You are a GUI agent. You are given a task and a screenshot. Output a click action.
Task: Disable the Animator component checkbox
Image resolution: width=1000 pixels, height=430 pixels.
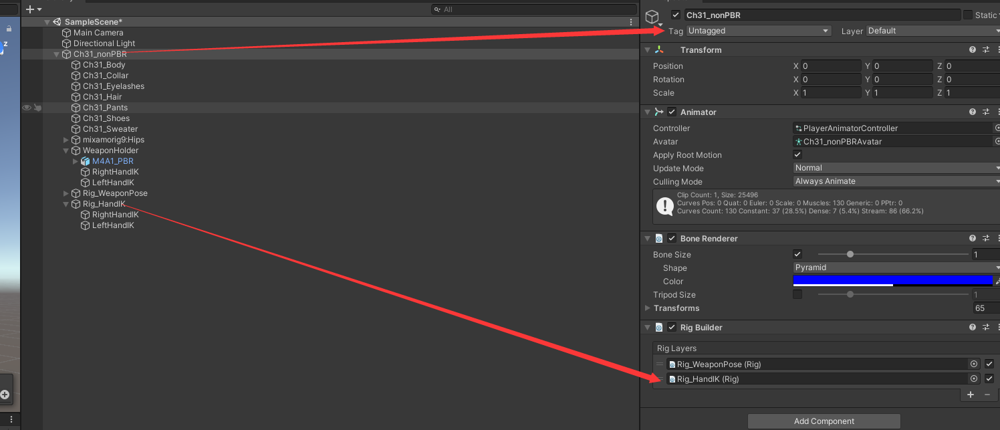672,112
